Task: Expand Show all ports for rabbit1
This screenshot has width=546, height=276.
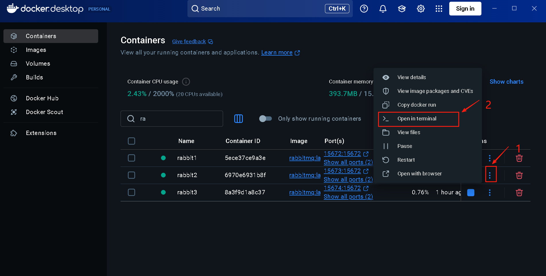Action: (x=348, y=162)
